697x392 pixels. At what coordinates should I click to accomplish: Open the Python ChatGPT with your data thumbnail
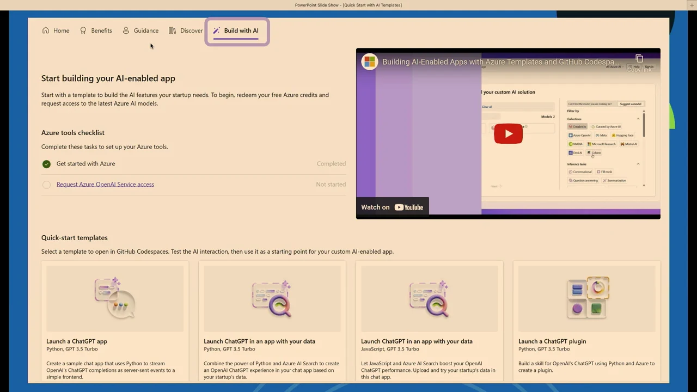click(272, 298)
